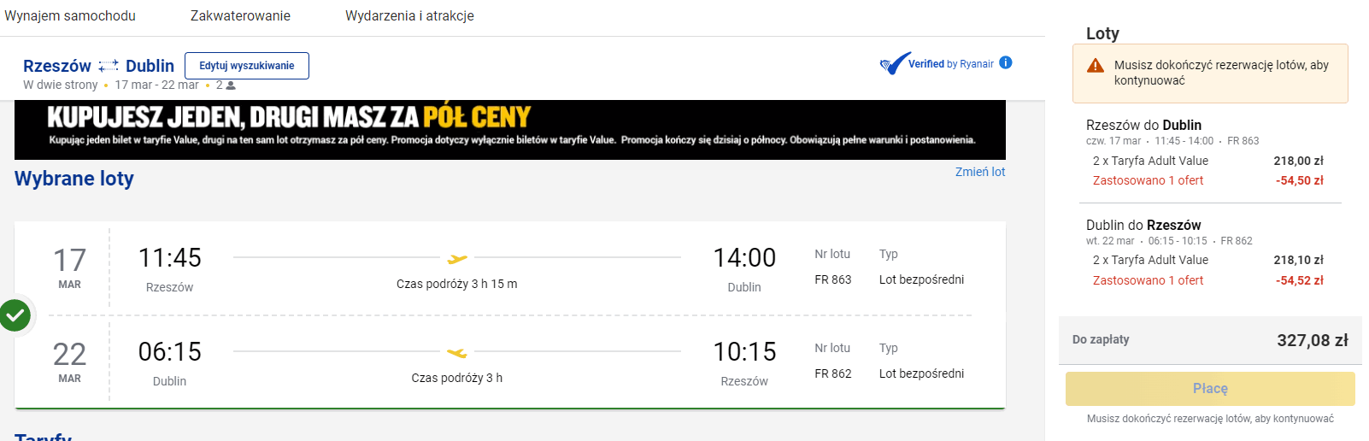Click the return yellow airplane icon
Screen dimensions: 1369x441
457,352
